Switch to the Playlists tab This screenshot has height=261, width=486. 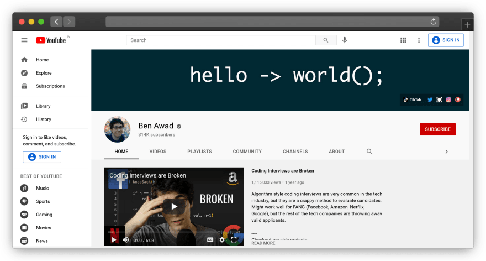pos(199,152)
